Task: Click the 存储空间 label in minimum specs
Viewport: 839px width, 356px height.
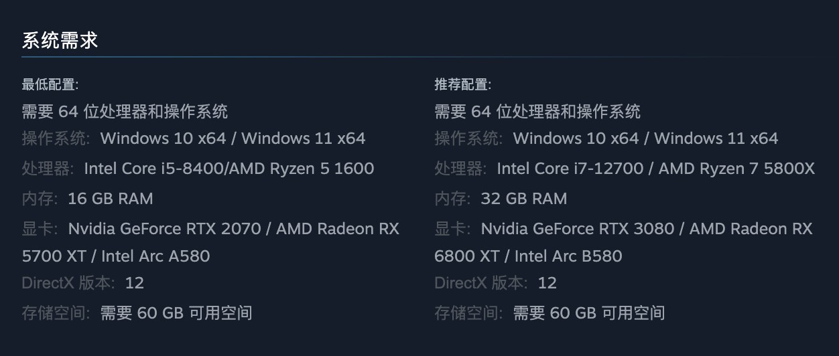Action: click(x=56, y=313)
